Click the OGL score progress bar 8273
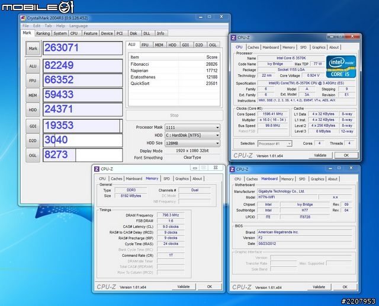 (83, 155)
